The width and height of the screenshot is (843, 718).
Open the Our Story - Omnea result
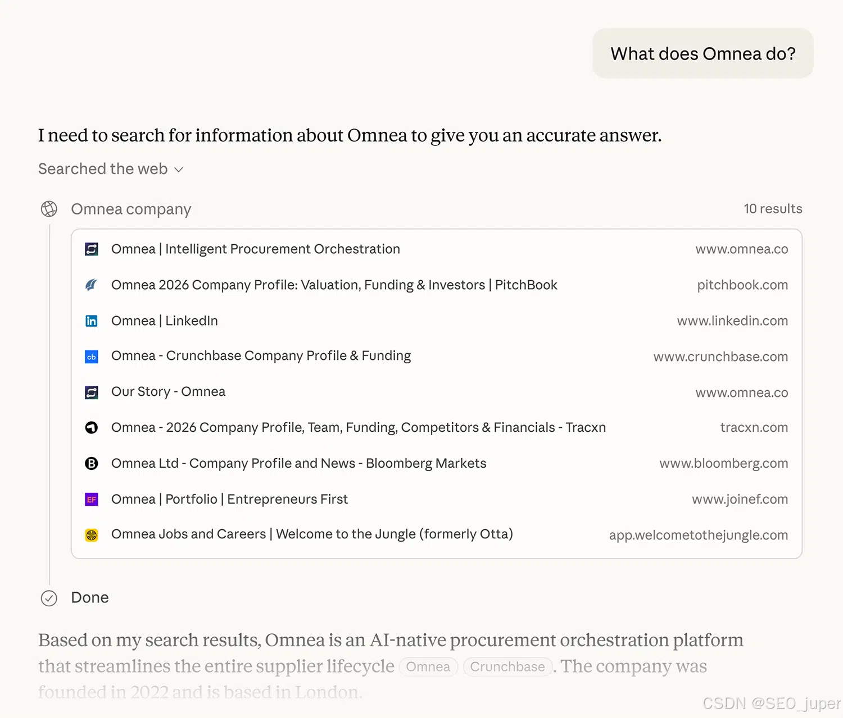(169, 392)
